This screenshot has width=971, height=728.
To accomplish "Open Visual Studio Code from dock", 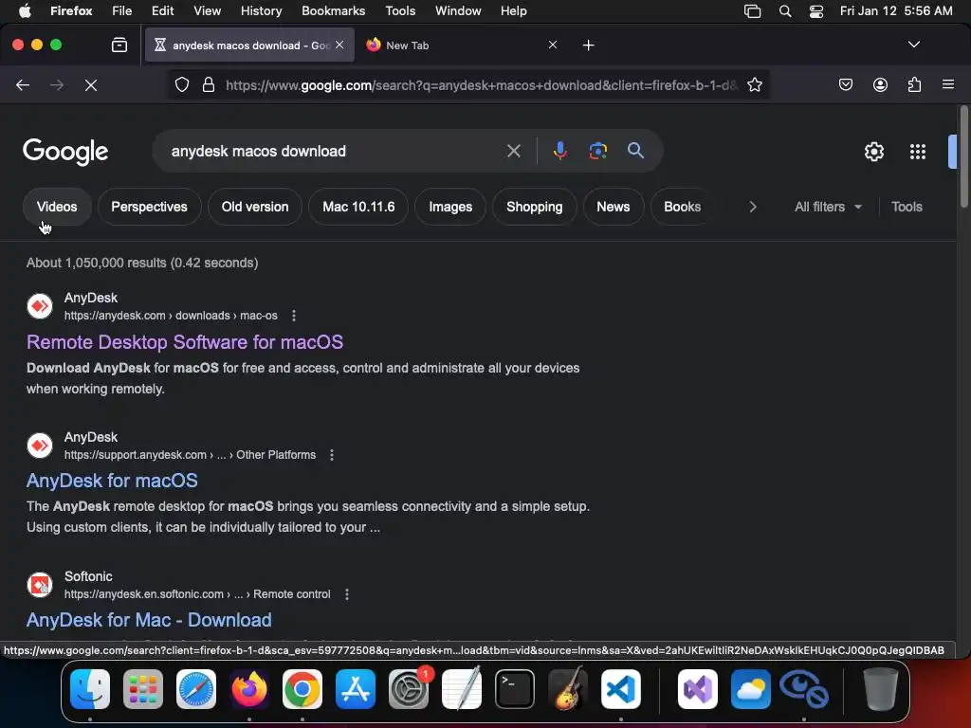I will [x=620, y=689].
